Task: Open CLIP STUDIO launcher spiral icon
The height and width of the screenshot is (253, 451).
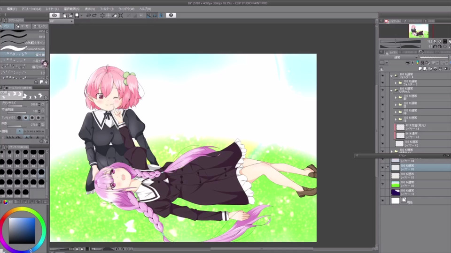Action: (x=54, y=15)
